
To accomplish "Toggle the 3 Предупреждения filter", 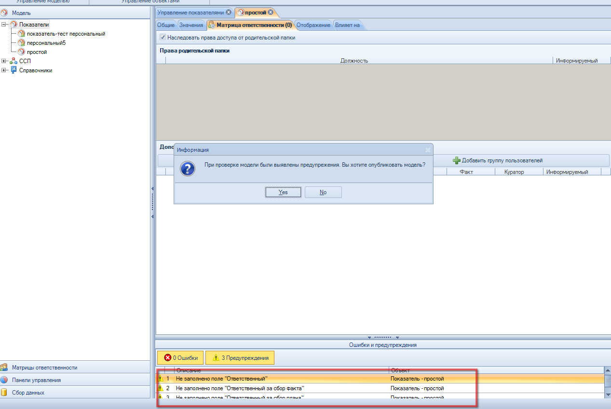I will click(x=240, y=358).
